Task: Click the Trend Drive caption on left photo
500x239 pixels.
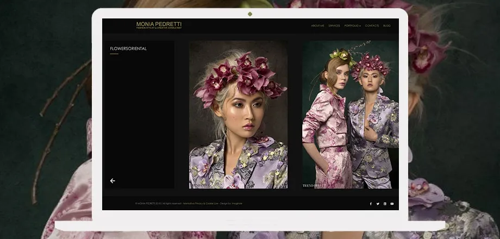Action: pyautogui.click(x=201, y=186)
